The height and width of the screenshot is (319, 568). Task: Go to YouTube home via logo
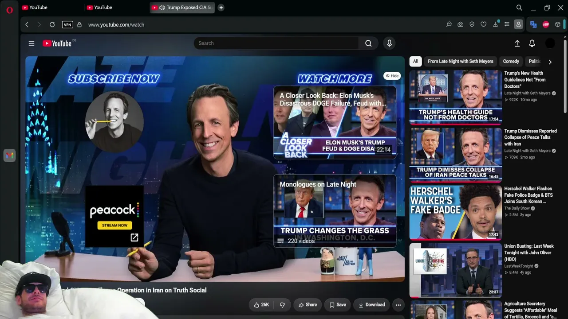coord(57,43)
